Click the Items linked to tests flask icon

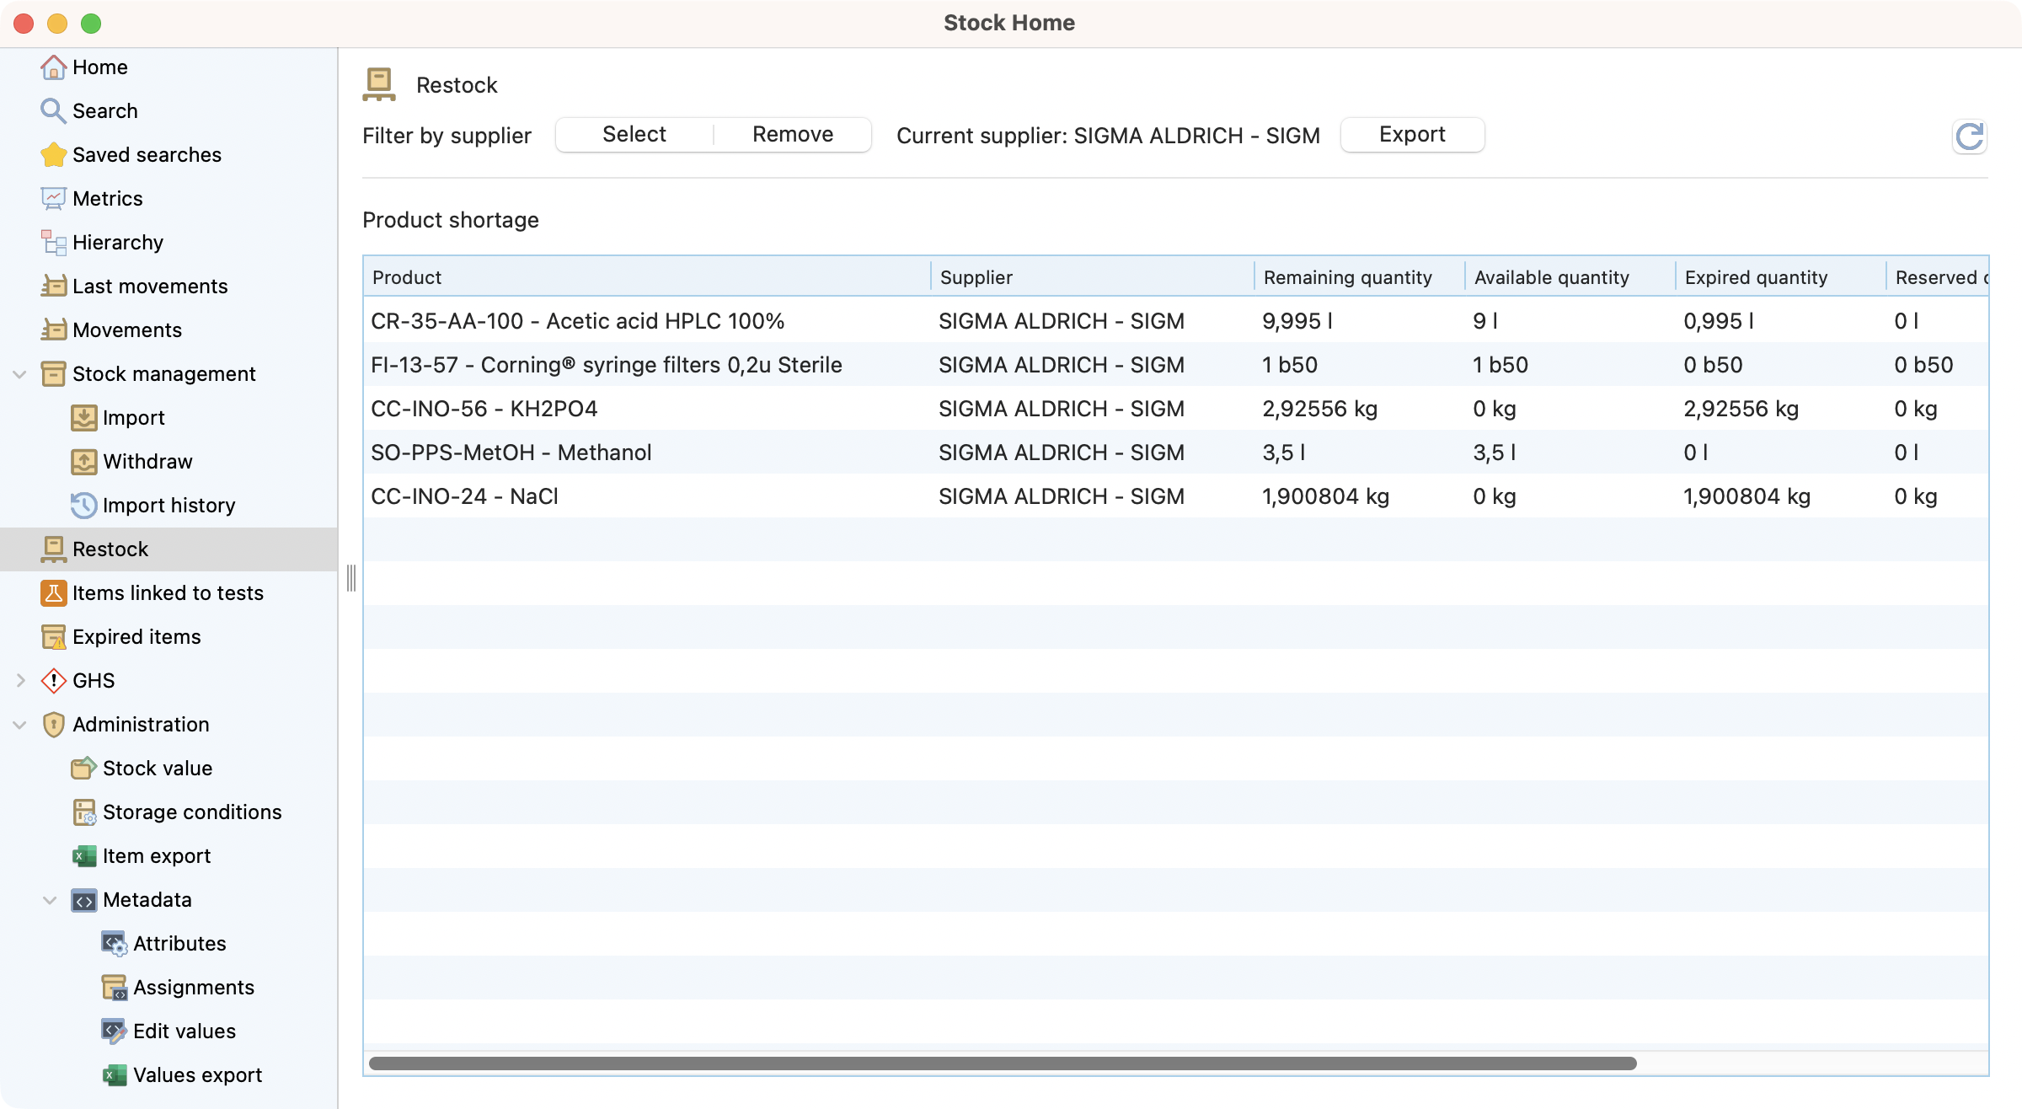pos(53,593)
